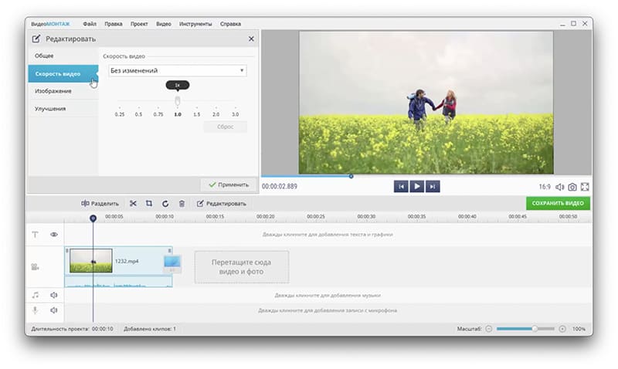Click the zoom in plus icon

[x=562, y=329]
